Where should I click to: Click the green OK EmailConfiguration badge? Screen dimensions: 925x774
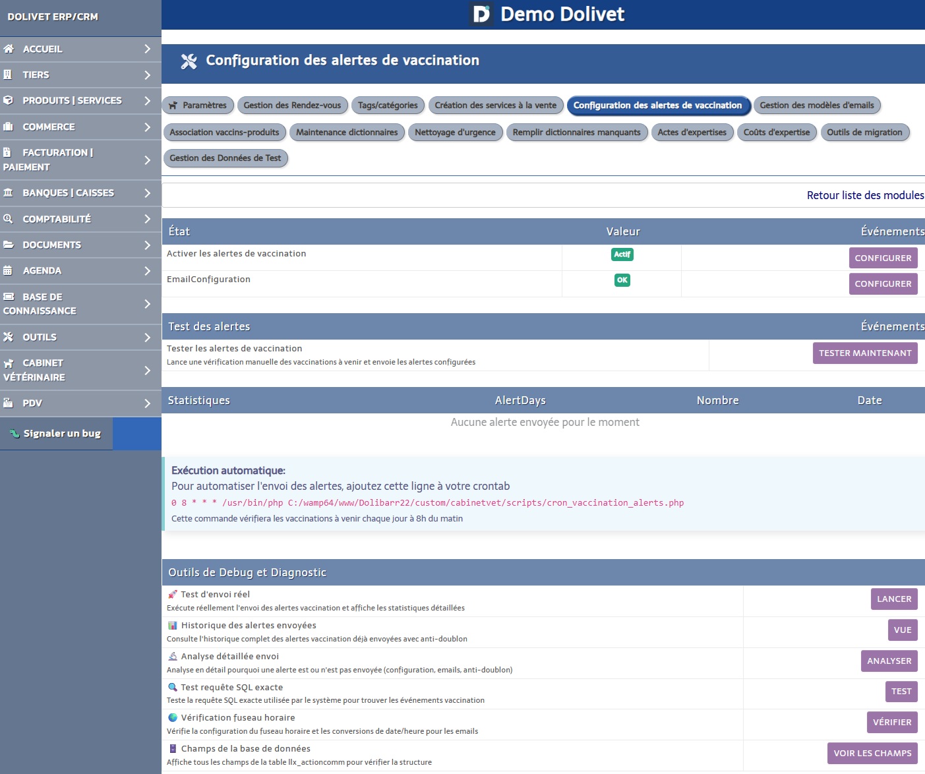[x=622, y=280]
